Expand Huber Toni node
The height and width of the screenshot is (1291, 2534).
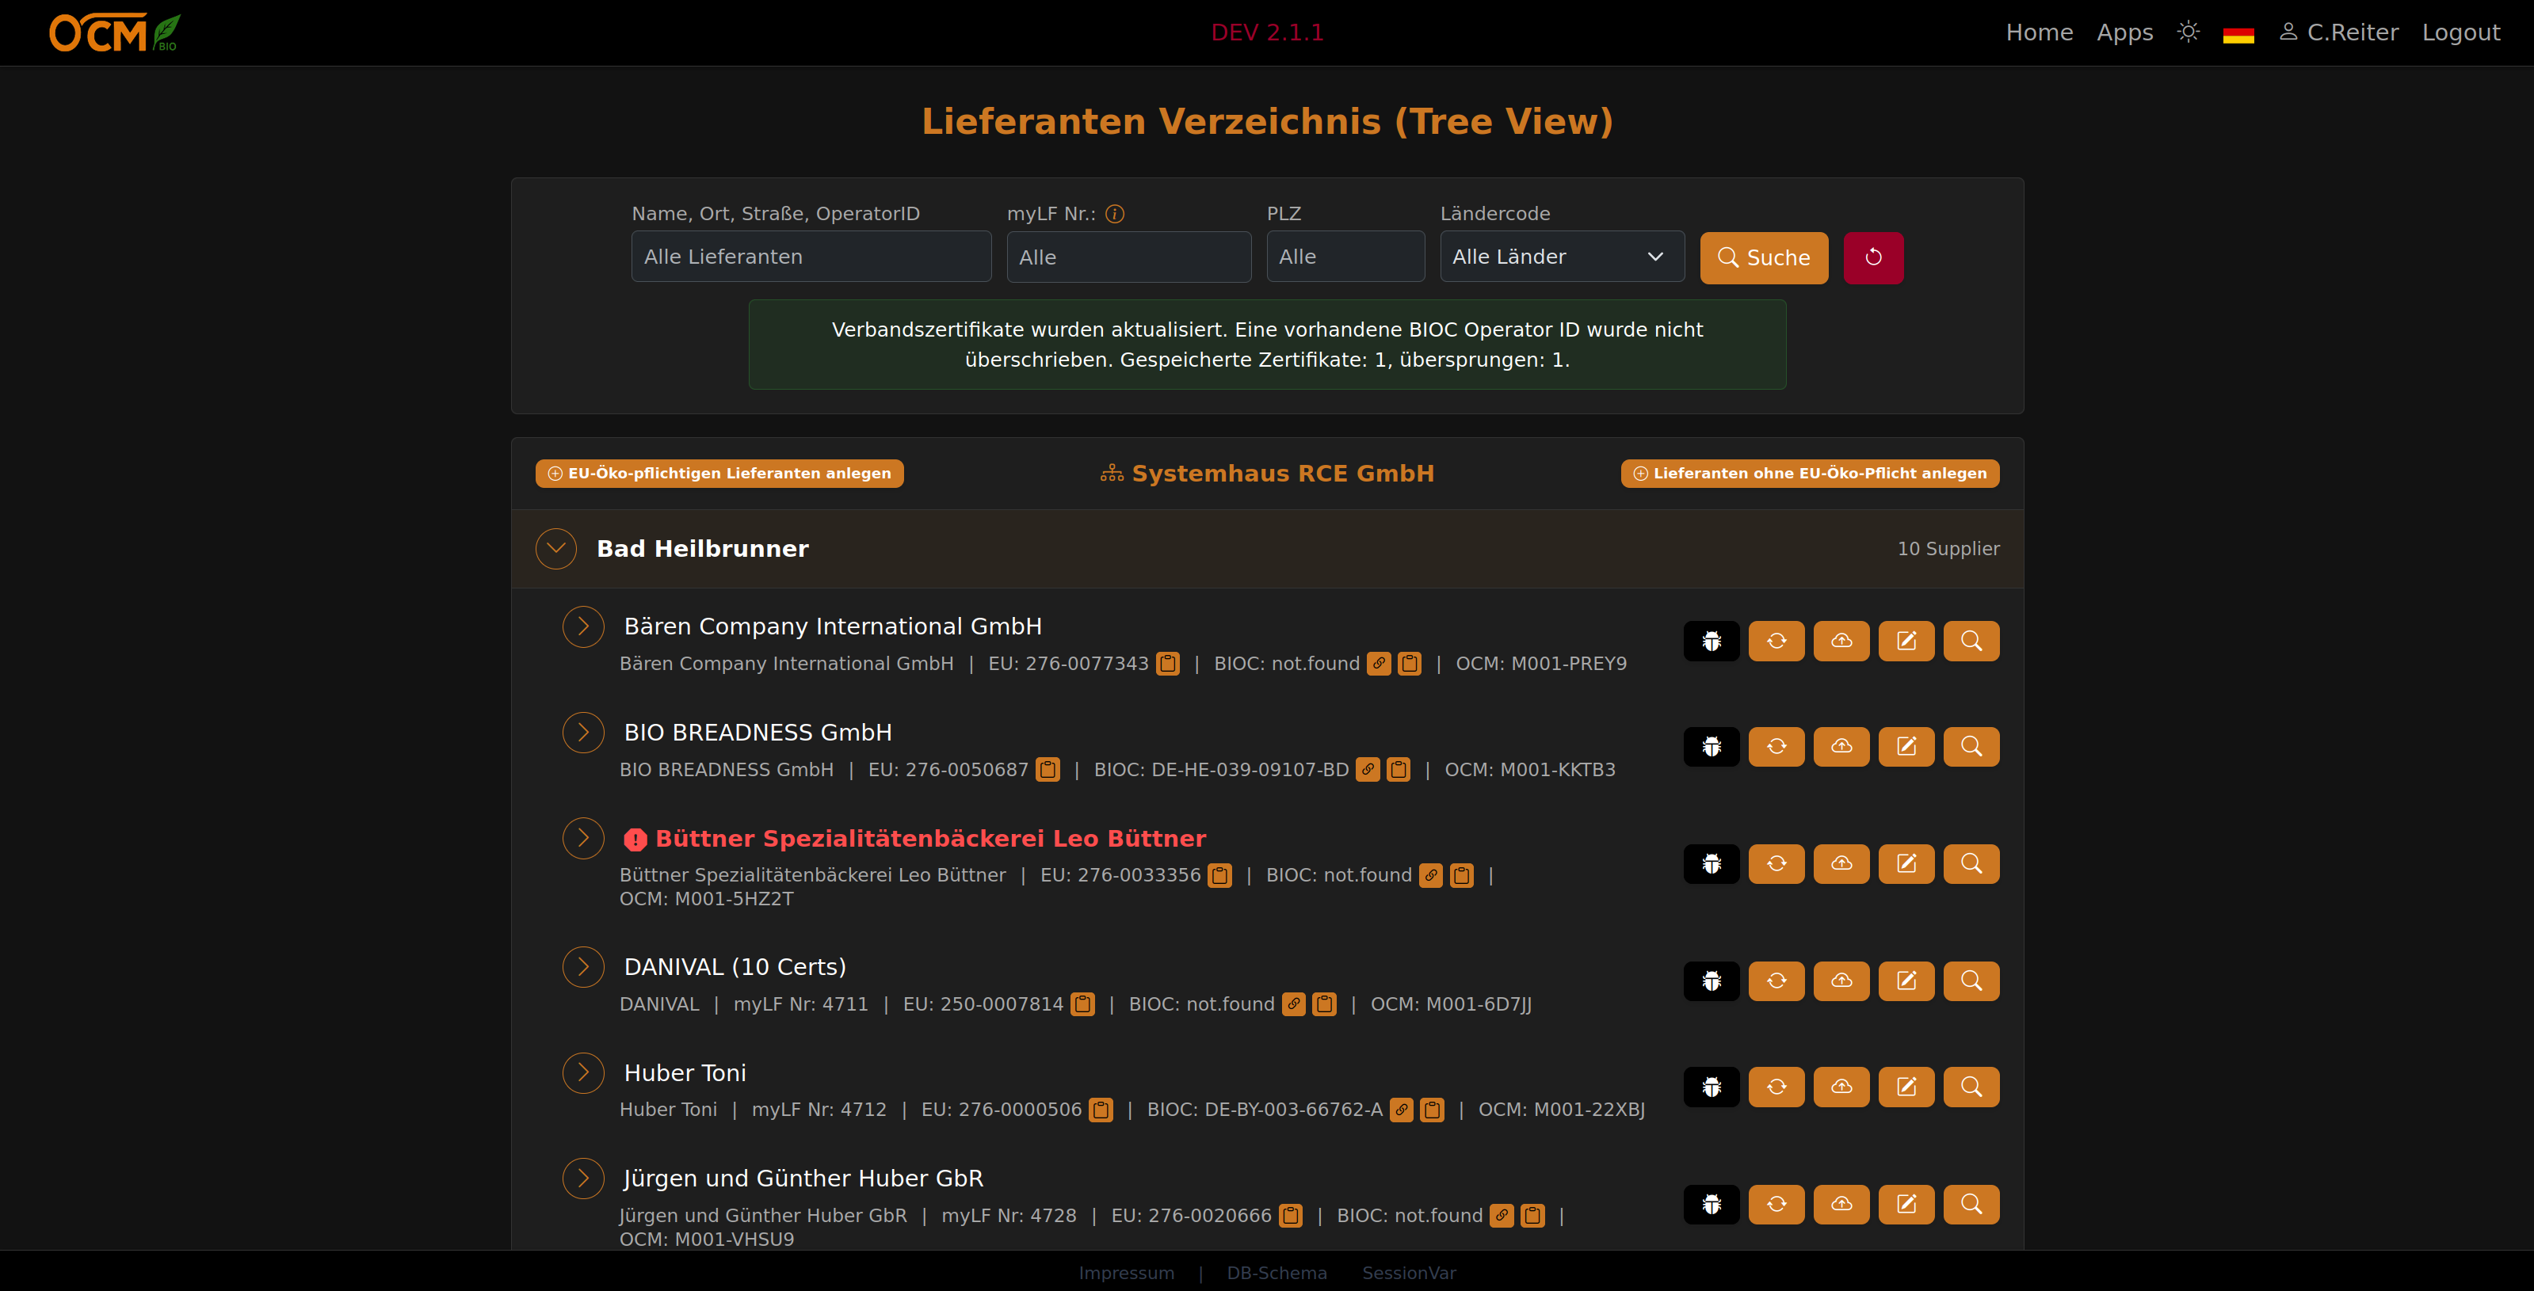pos(583,1072)
